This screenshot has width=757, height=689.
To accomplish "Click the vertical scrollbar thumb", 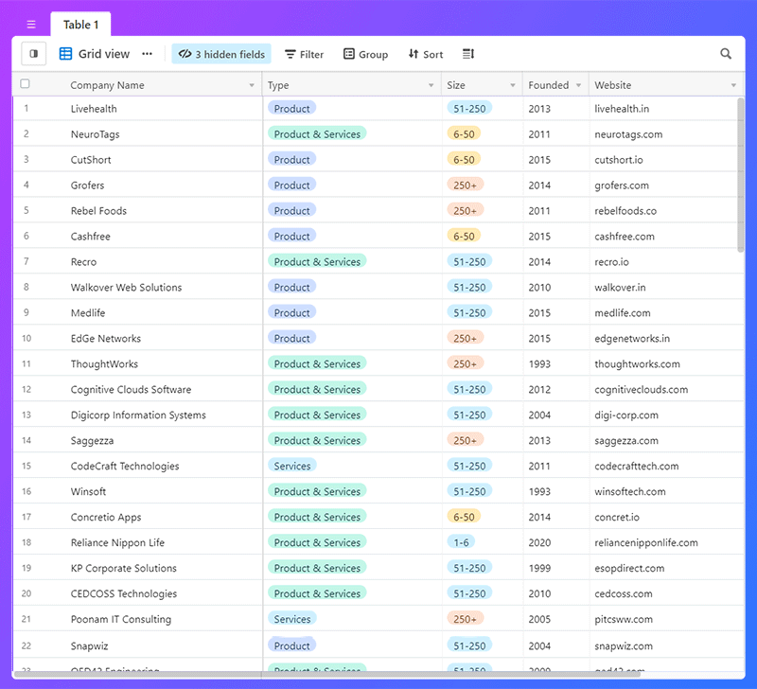I will [741, 174].
